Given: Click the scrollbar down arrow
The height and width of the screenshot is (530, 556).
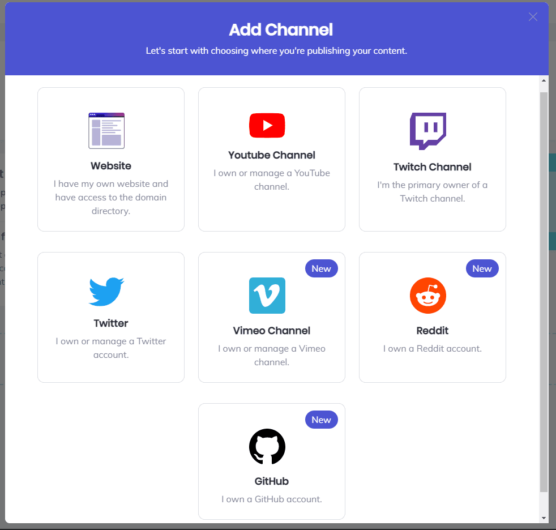Looking at the screenshot, I should (x=544, y=518).
